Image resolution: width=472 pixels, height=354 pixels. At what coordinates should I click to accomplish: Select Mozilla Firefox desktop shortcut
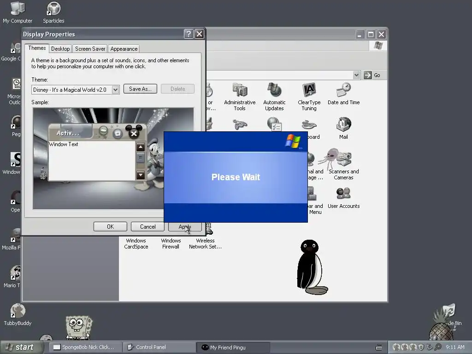coord(12,239)
